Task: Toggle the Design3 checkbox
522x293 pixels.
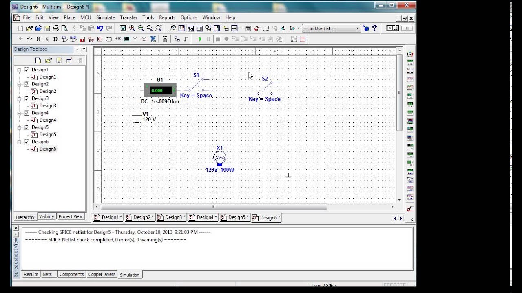Action: [x=27, y=98]
